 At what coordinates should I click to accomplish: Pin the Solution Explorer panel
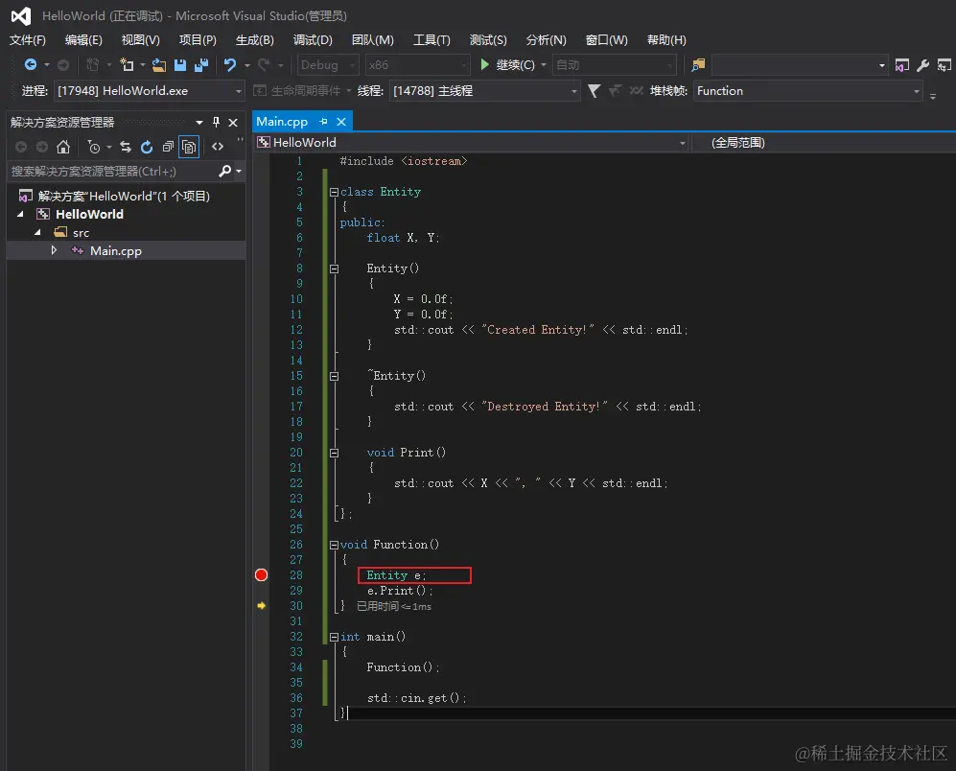pos(216,122)
